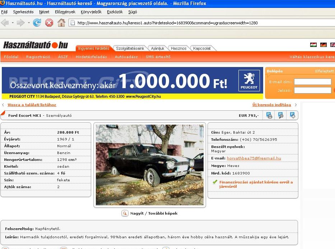Click the Ford Escort car photo
This screenshot has height=249, width=335.
click(149, 165)
